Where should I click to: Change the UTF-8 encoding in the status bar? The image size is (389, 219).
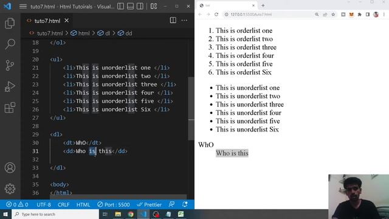(44, 204)
